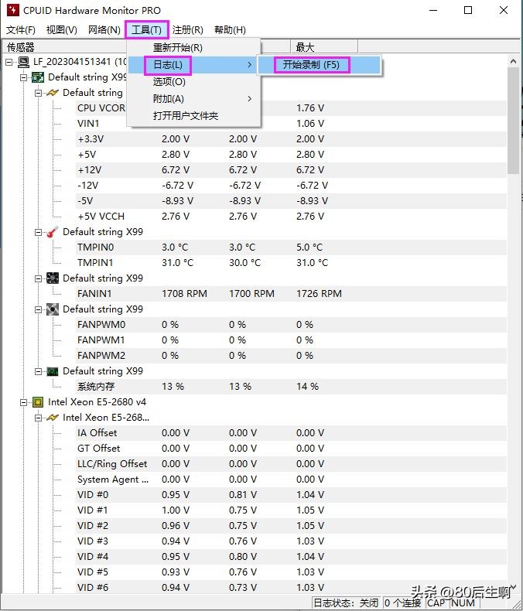Click the scrollbar down arrow at bottom
Screen dimensions: 523x611
point(513,588)
